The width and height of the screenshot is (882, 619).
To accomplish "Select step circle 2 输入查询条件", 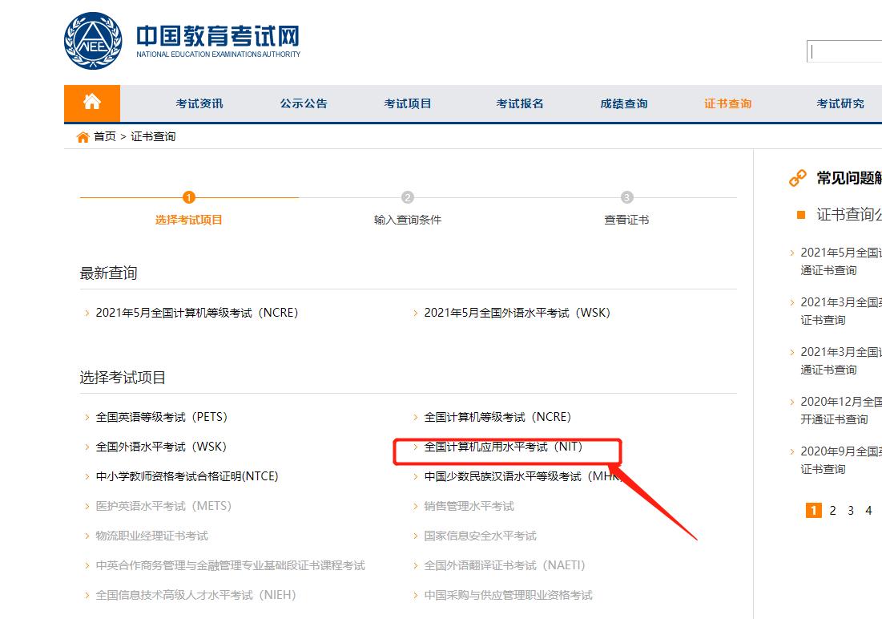I will pyautogui.click(x=408, y=196).
